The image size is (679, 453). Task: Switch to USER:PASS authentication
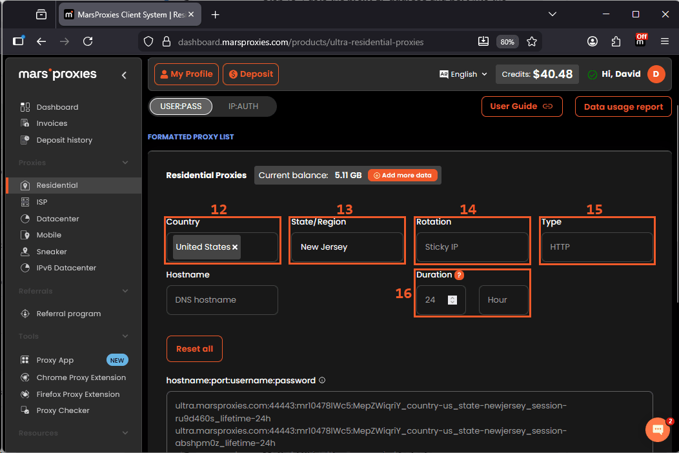click(181, 106)
